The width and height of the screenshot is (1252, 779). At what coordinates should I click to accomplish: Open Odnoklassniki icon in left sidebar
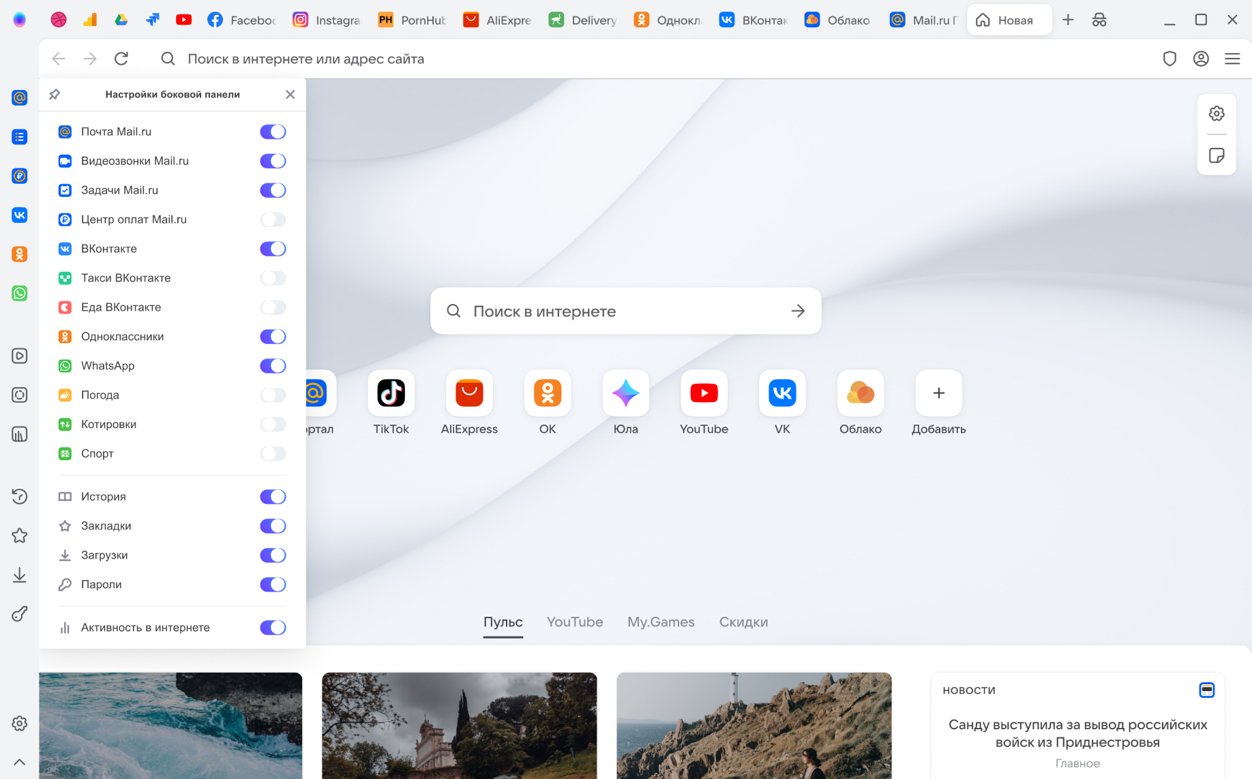click(x=20, y=254)
